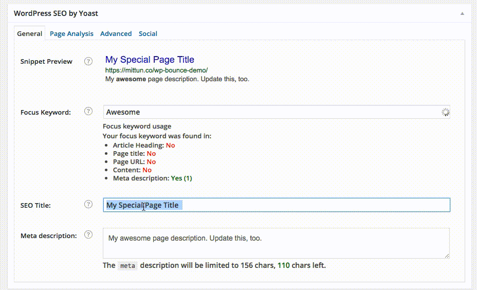Click the 'Snippet Preview' label
This screenshot has height=290, width=477.
click(46, 62)
